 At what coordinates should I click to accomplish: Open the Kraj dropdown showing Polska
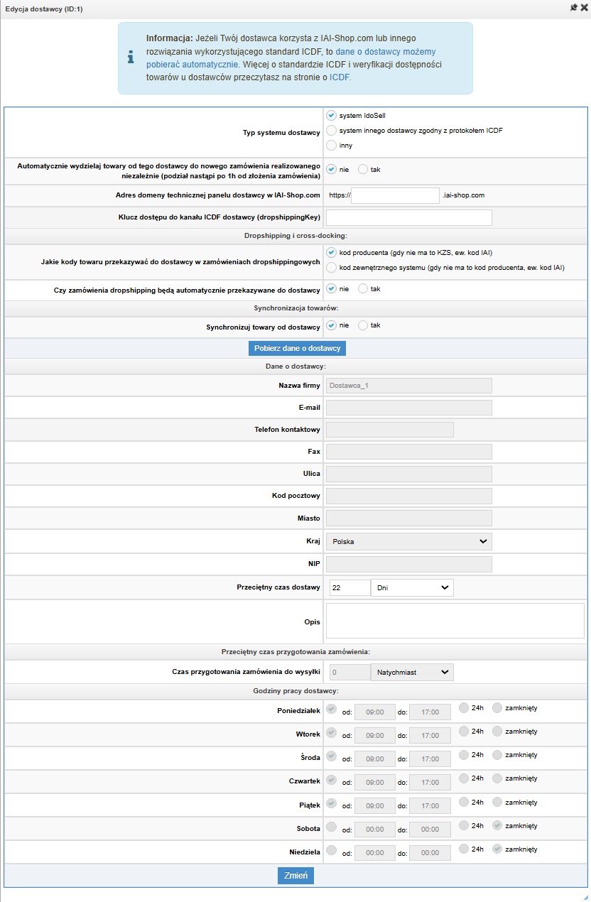[409, 541]
